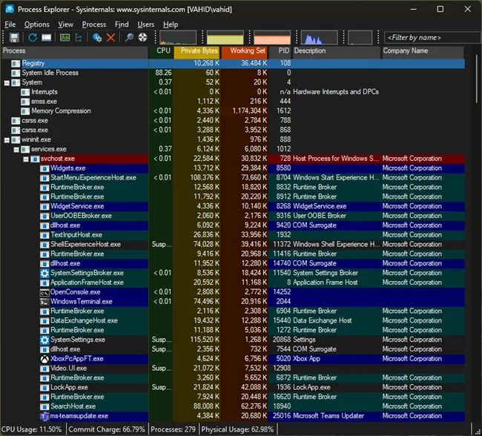The image size is (482, 436).
Task: Click the red X Kill Process icon
Action: 110,37
